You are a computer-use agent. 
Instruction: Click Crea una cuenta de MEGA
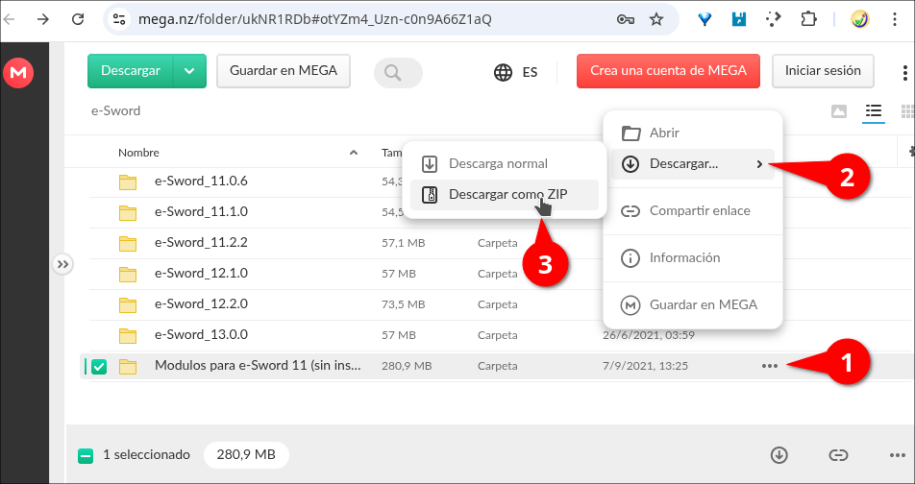pos(668,71)
